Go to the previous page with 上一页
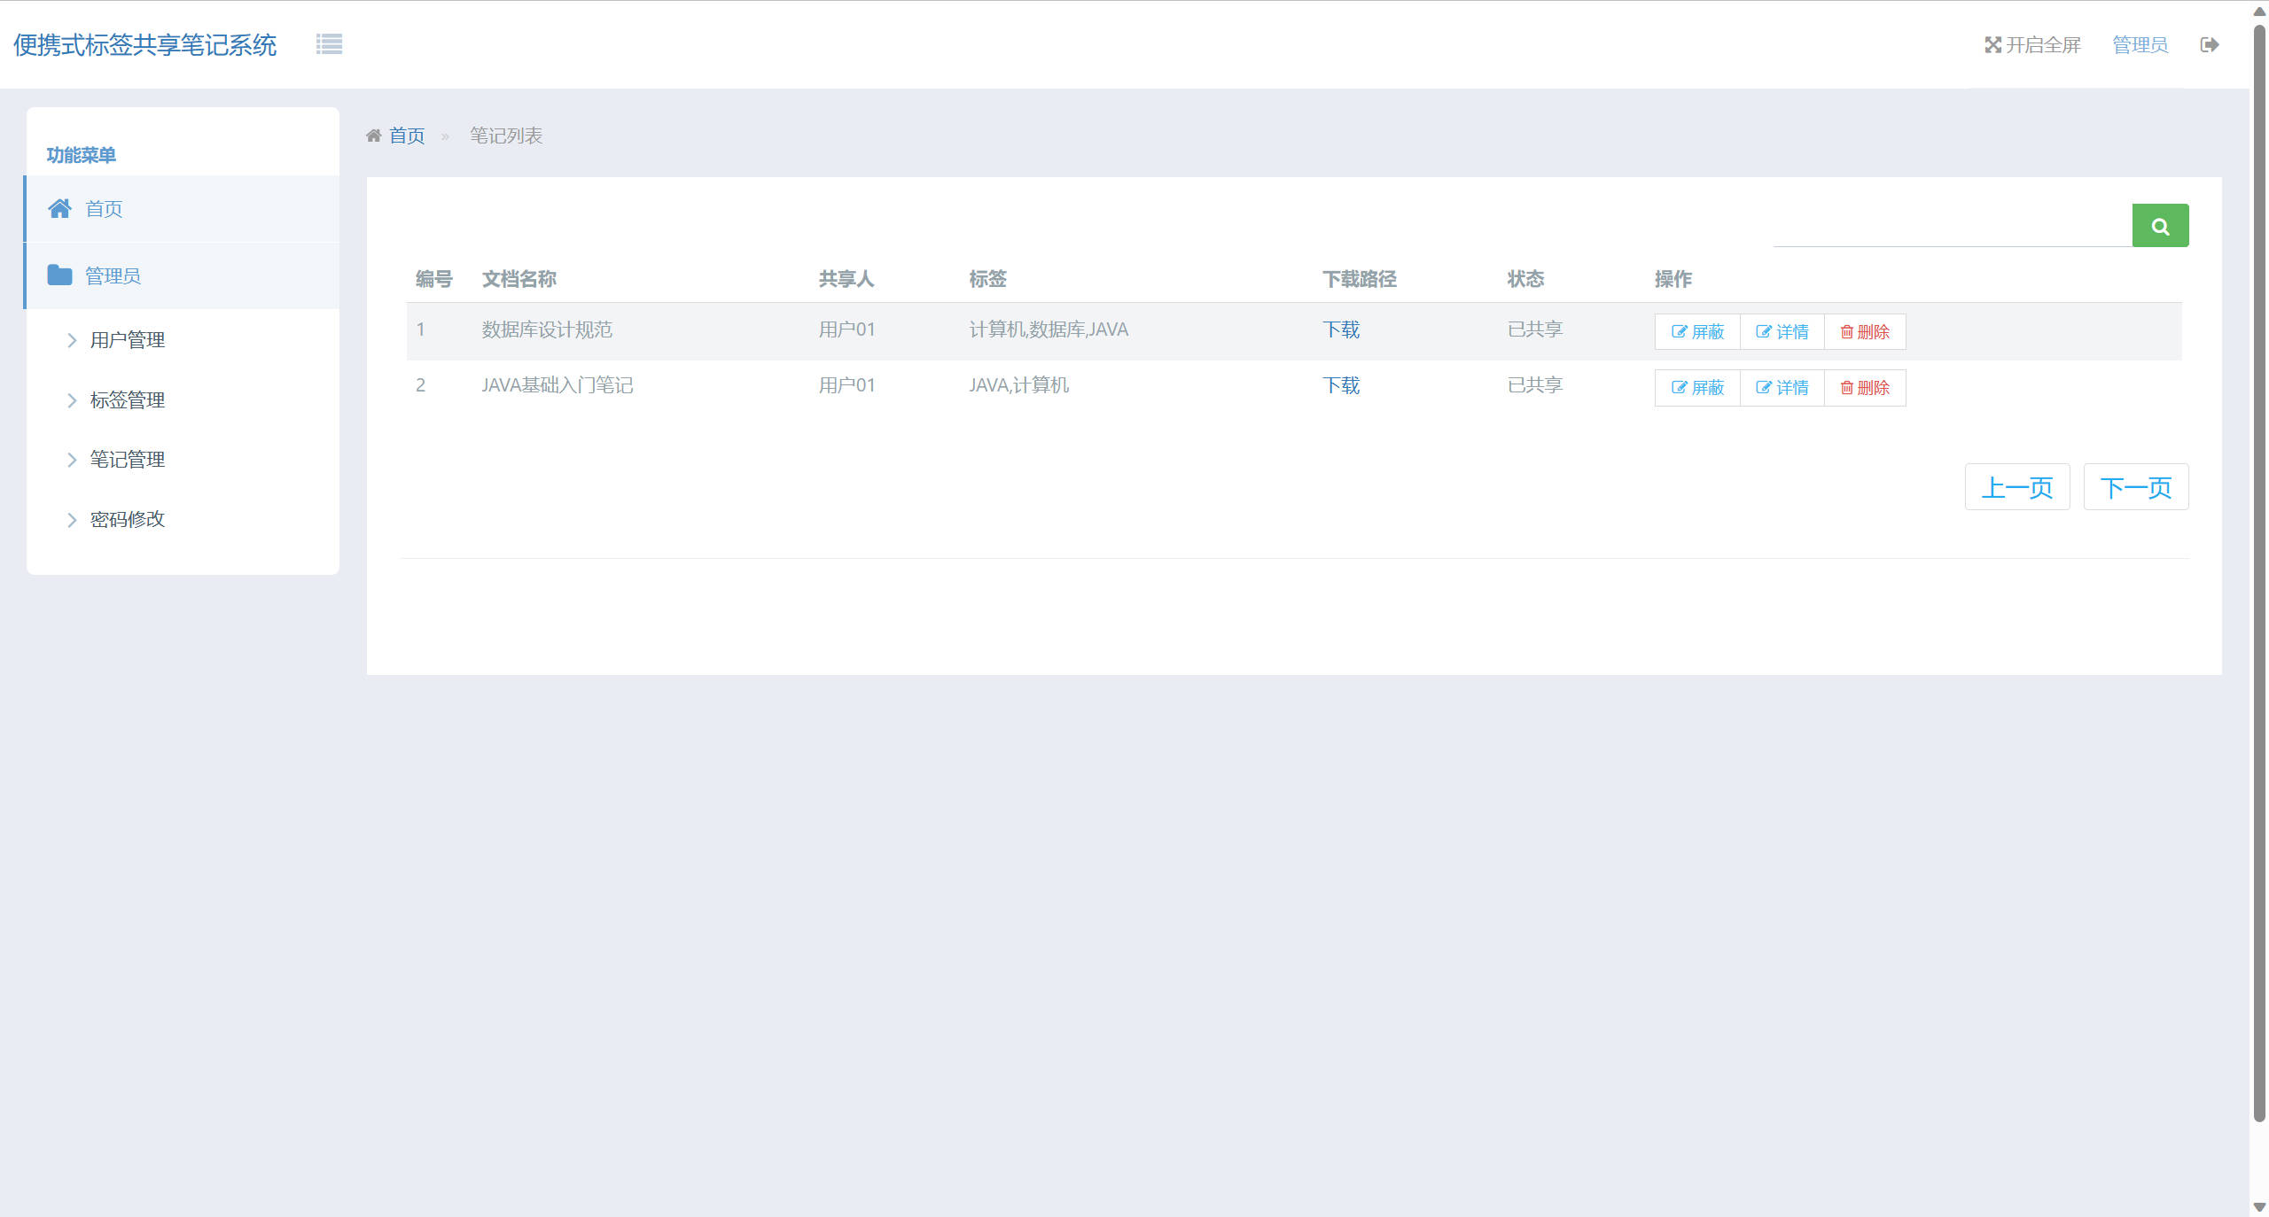The width and height of the screenshot is (2269, 1217). [x=2016, y=487]
